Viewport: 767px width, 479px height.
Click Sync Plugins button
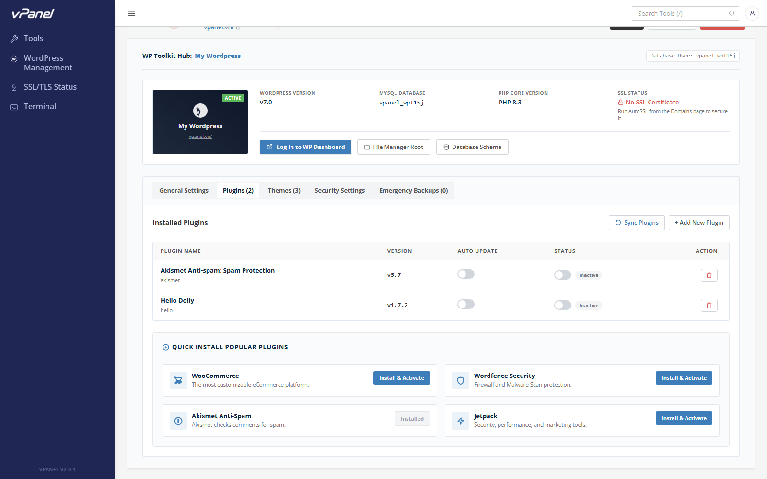[x=637, y=223]
